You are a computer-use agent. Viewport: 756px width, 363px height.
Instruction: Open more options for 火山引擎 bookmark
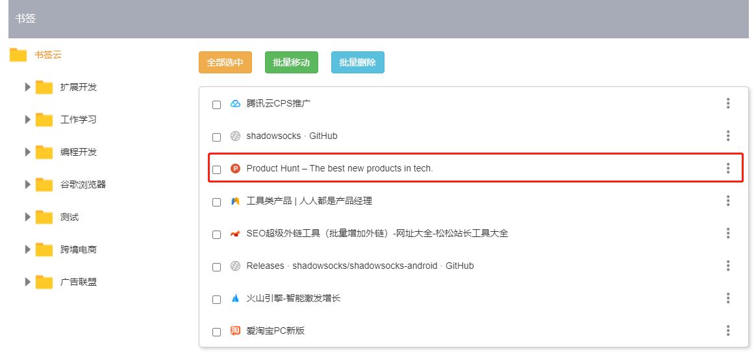pos(728,298)
